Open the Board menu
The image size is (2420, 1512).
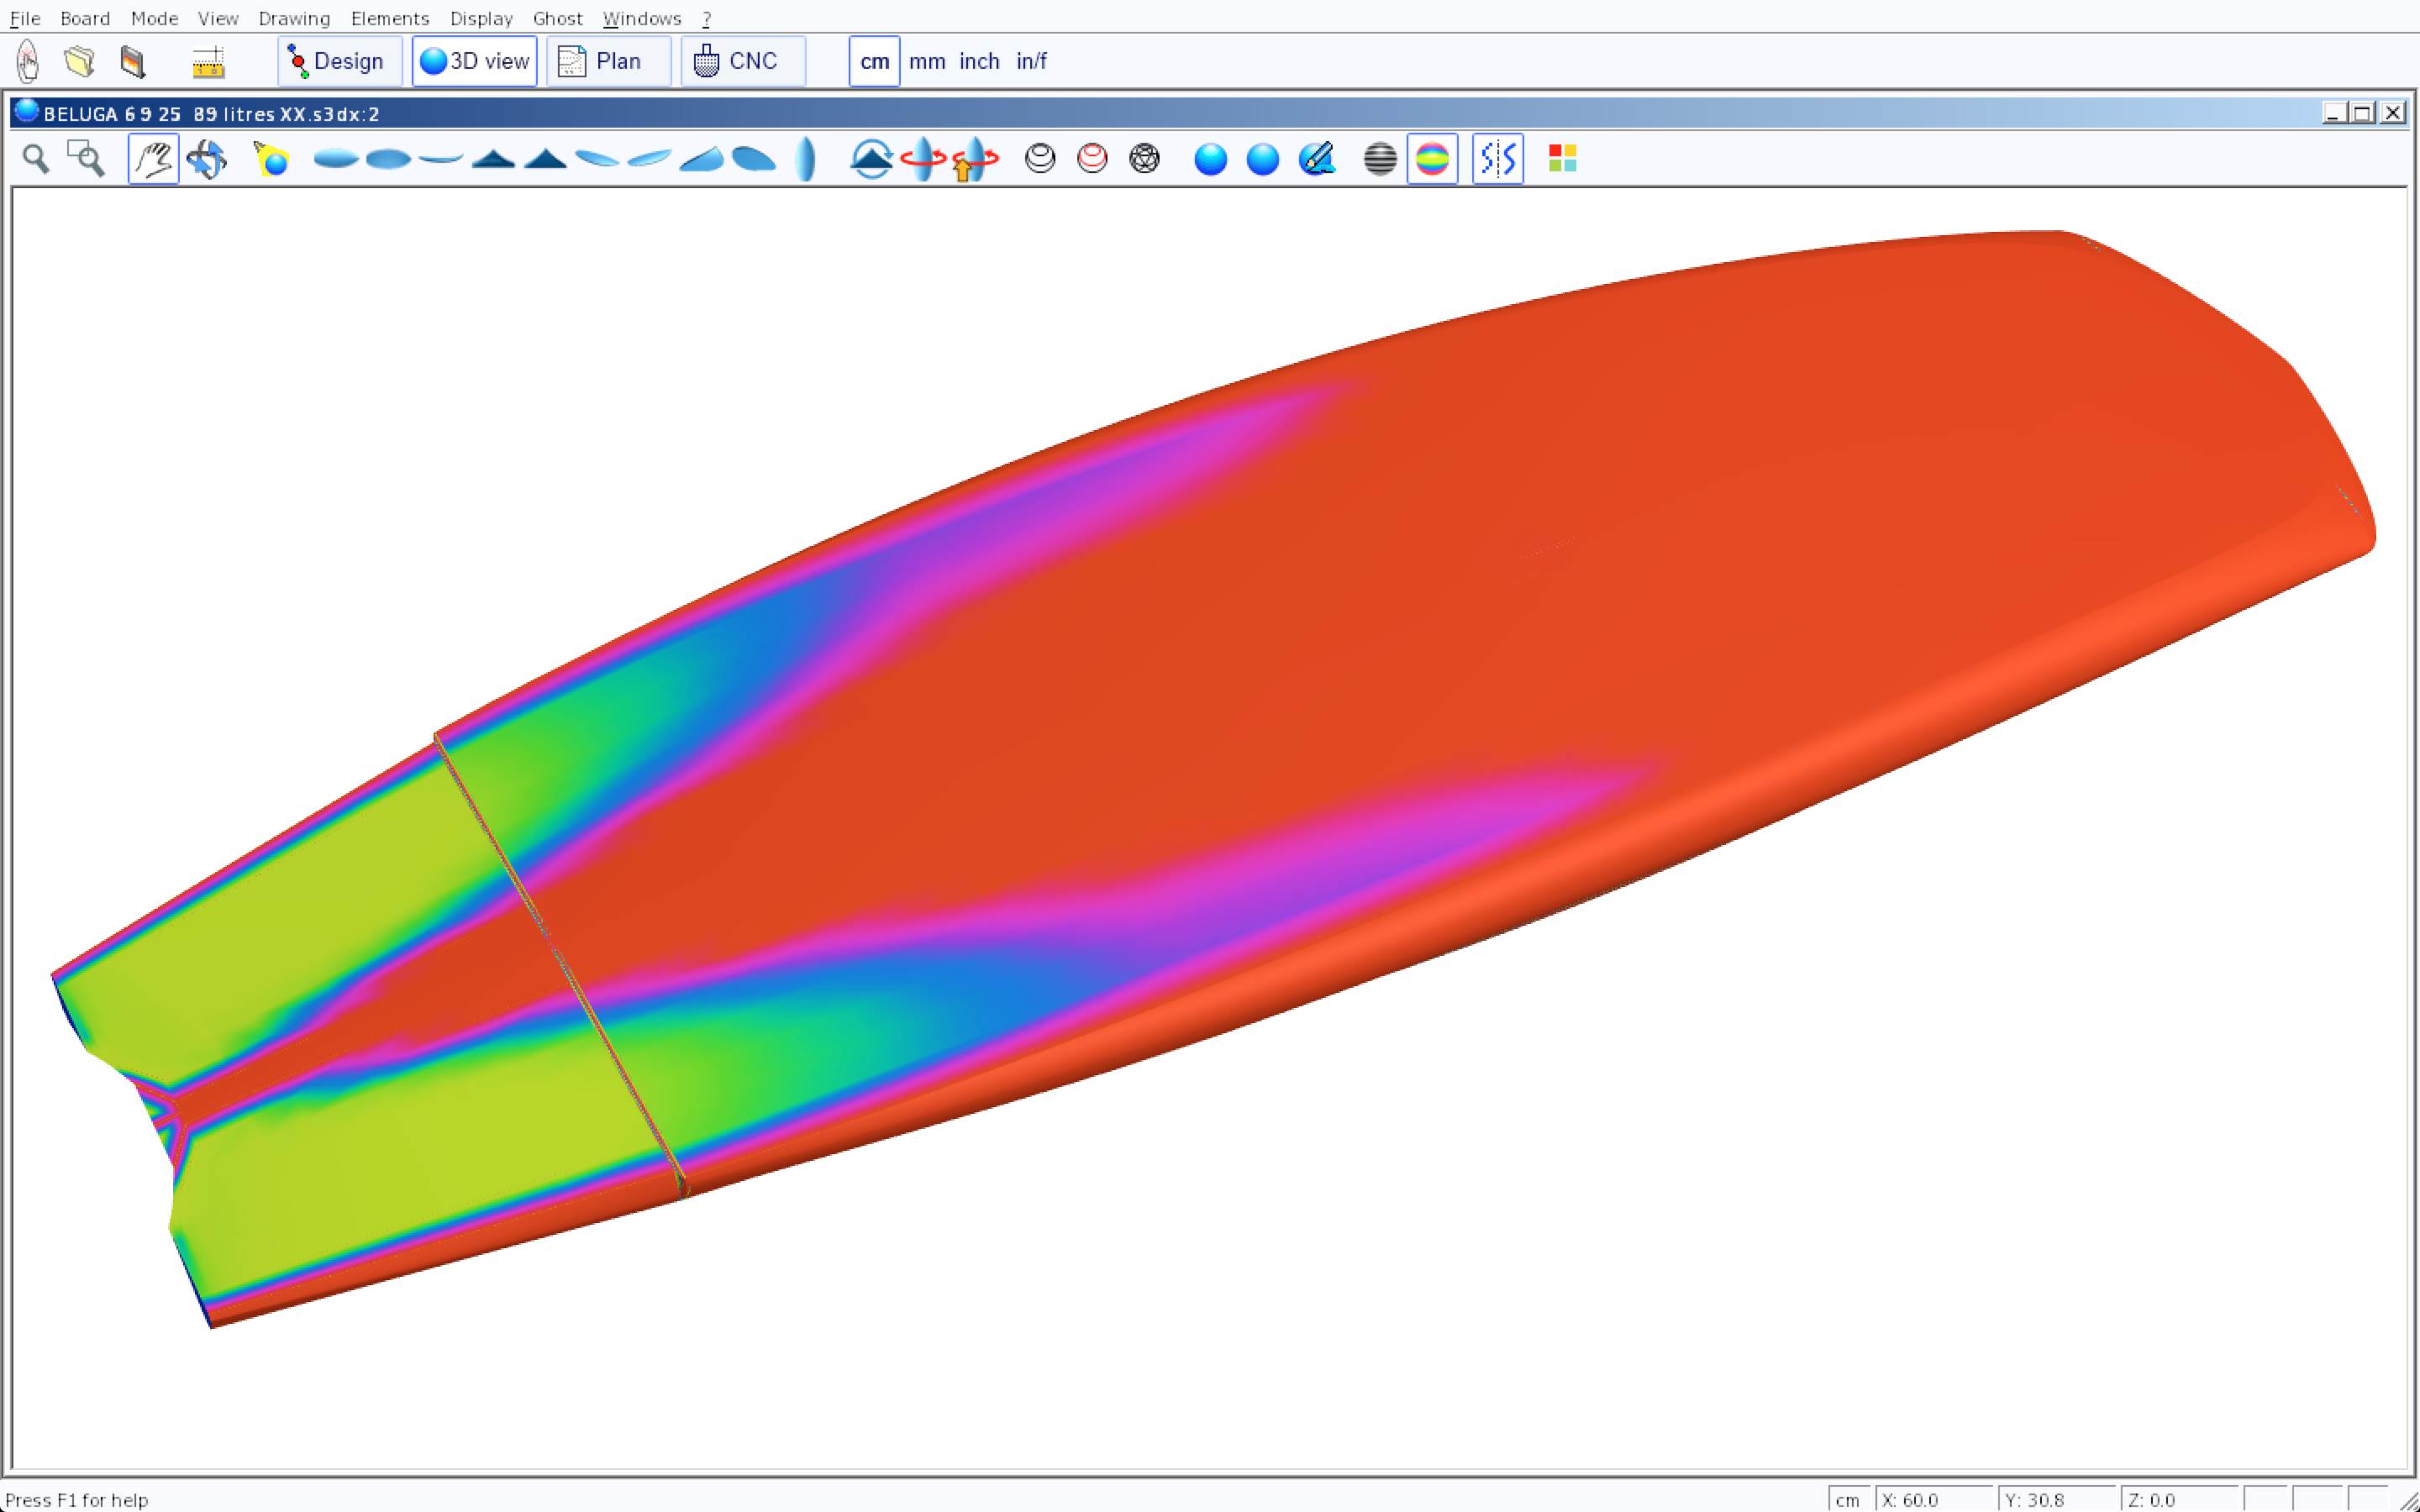coord(85,18)
